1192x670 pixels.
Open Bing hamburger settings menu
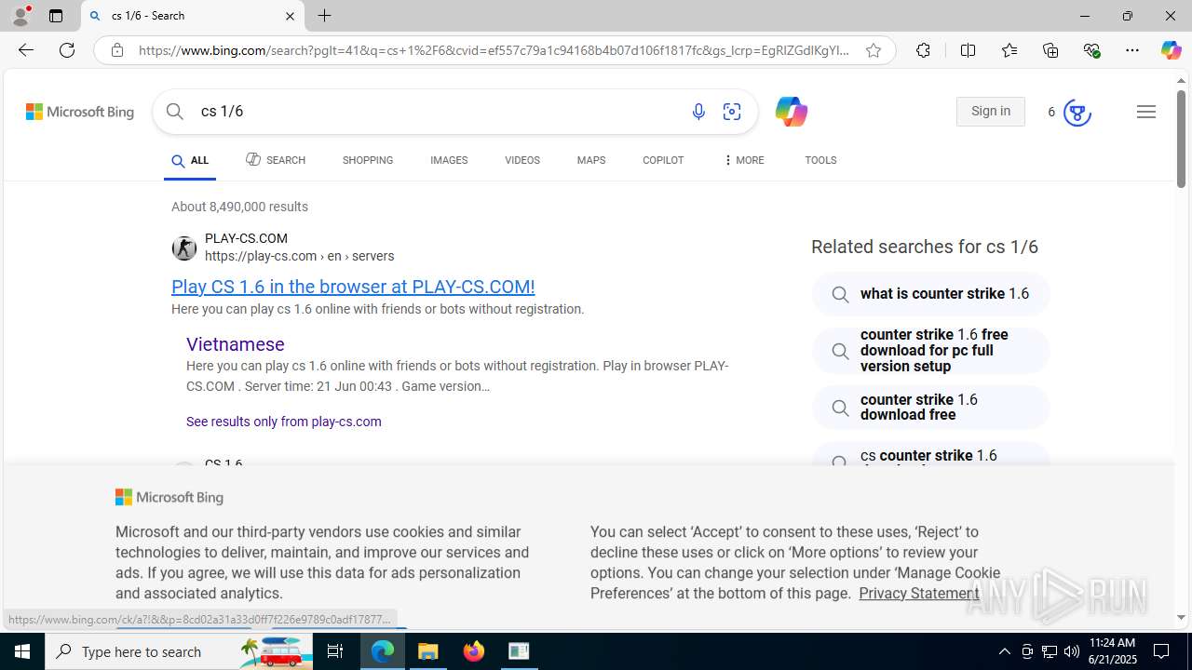pyautogui.click(x=1146, y=112)
